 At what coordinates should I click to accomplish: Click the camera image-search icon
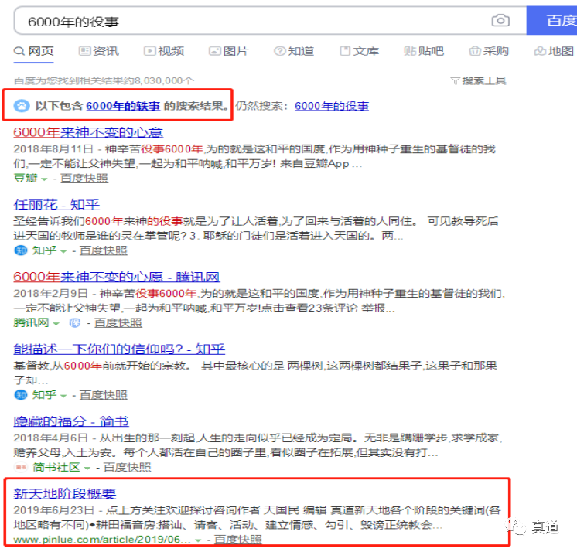click(500, 20)
